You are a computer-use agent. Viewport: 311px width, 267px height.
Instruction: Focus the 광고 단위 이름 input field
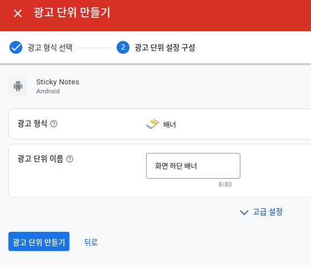click(x=193, y=166)
